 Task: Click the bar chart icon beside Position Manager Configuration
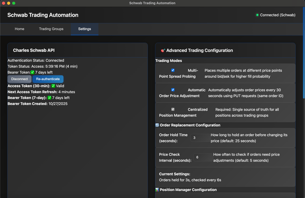(x=157, y=190)
